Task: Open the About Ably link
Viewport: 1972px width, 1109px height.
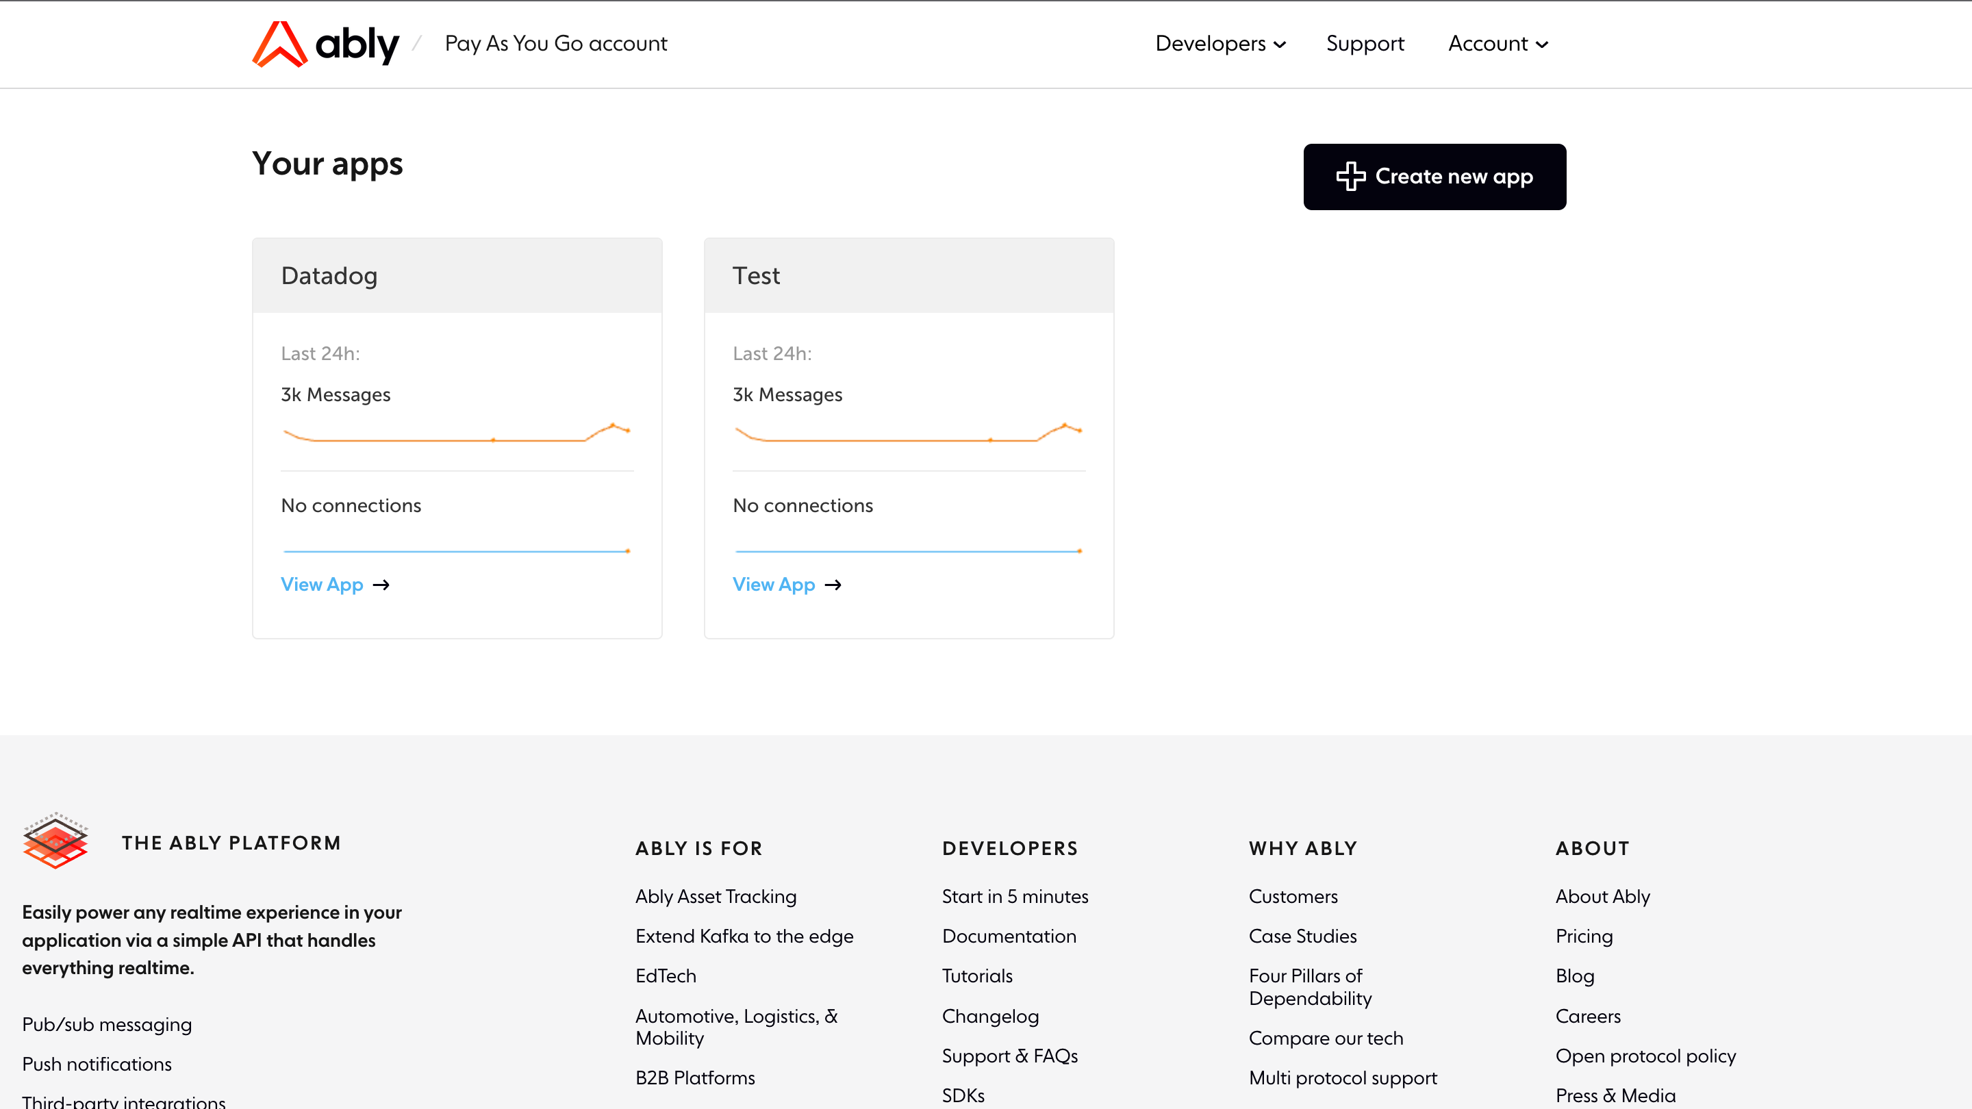Action: (1602, 897)
